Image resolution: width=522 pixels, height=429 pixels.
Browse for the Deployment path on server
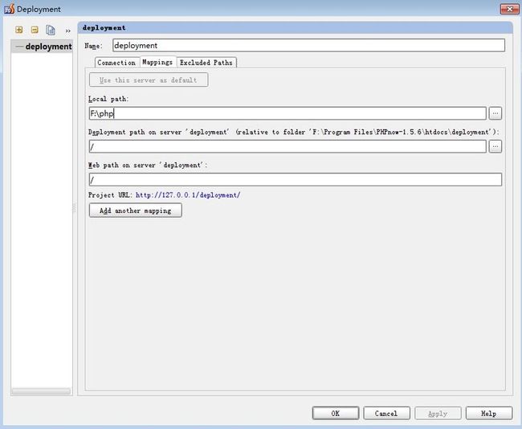[495, 146]
